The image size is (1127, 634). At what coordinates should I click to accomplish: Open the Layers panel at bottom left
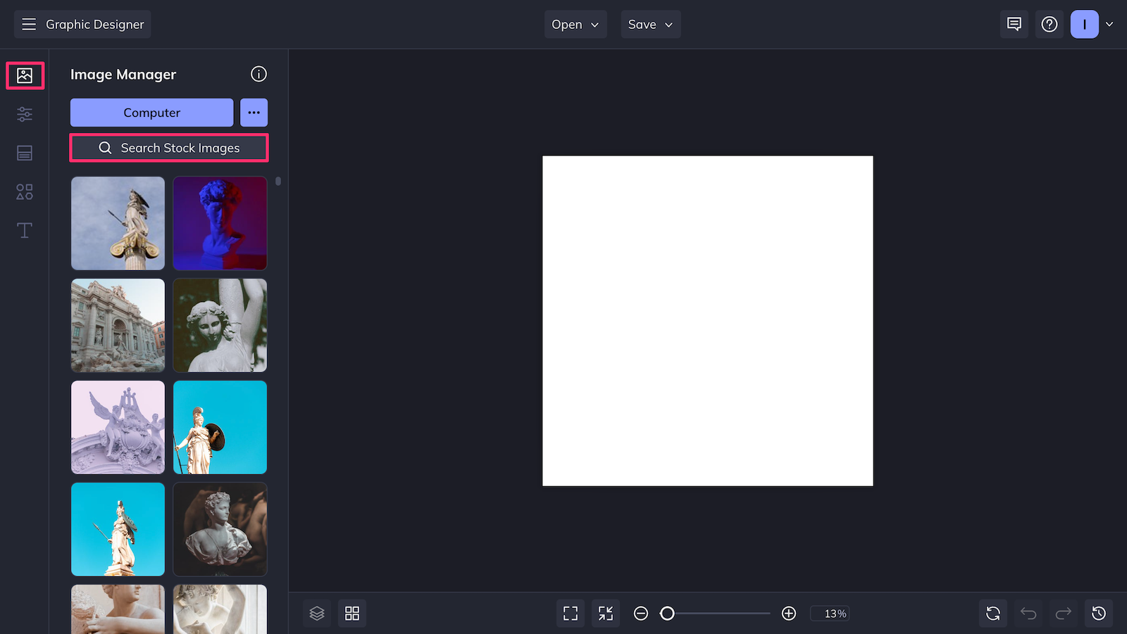316,613
